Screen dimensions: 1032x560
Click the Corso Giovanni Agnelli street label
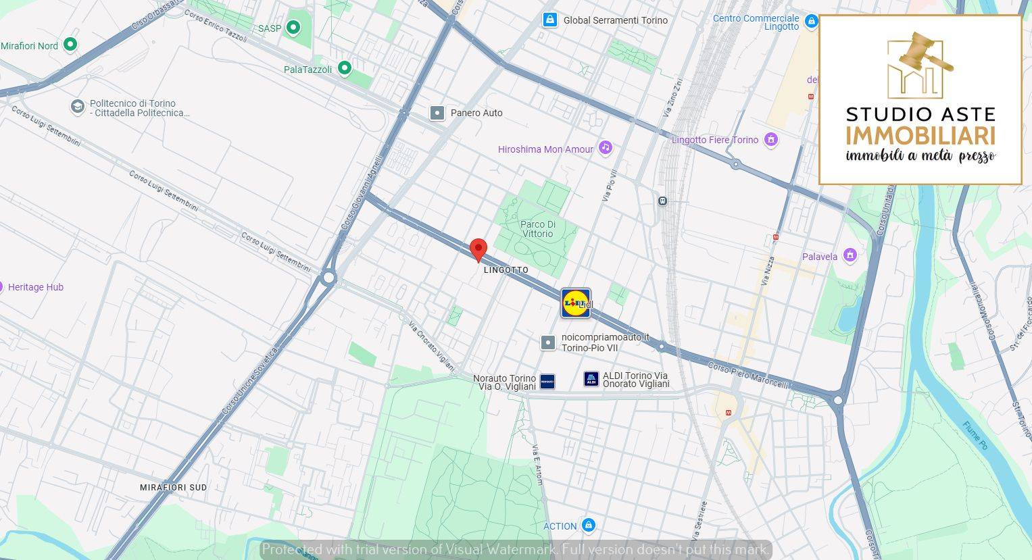pyautogui.click(x=362, y=193)
